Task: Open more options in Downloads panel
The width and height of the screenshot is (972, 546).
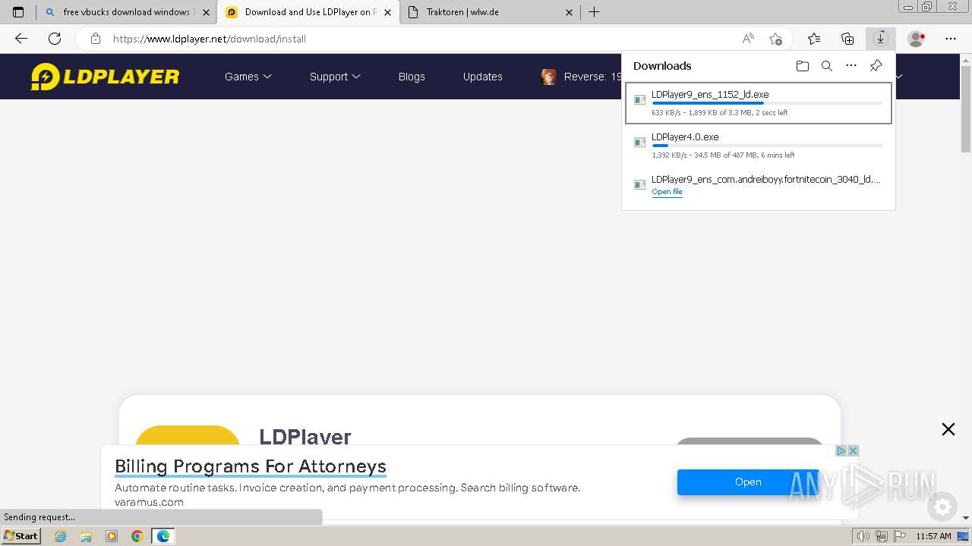Action: coord(851,66)
